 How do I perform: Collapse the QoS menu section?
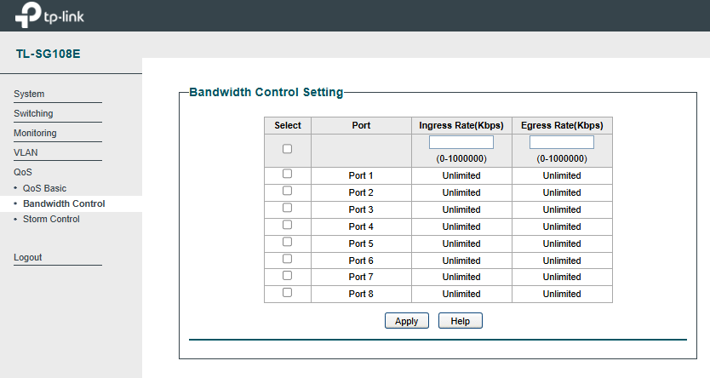23,172
